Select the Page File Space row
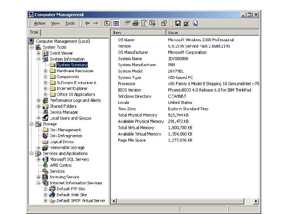Viewport: 285px width, 214px height. pyautogui.click(x=185, y=140)
